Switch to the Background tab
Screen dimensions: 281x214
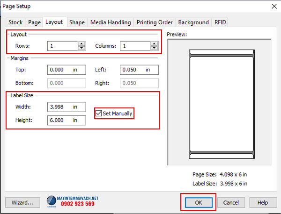click(193, 22)
